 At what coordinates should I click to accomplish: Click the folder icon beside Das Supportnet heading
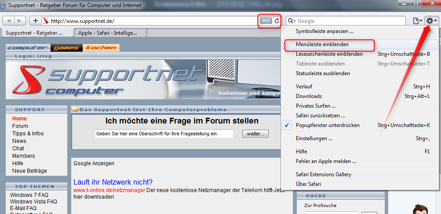75,110
